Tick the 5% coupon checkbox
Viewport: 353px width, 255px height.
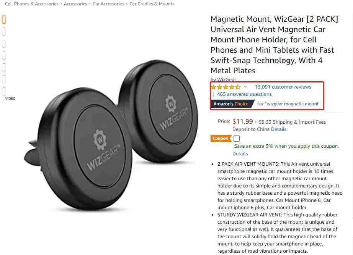(237, 138)
